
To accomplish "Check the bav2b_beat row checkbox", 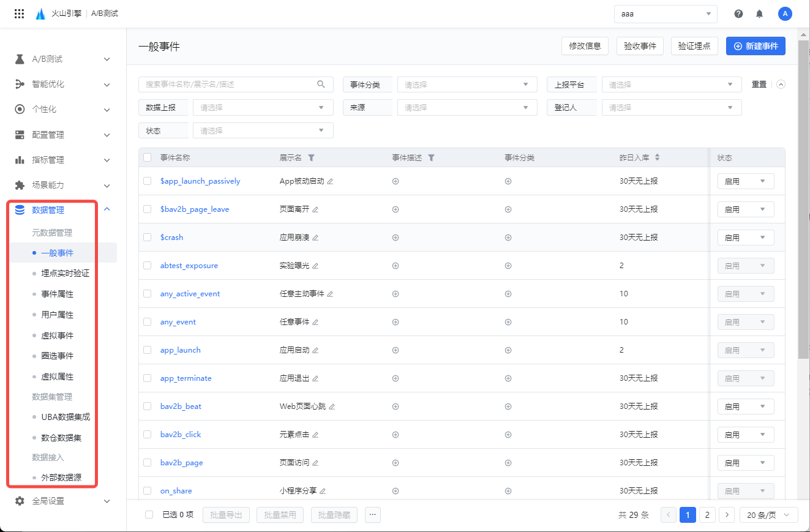I will (x=147, y=406).
